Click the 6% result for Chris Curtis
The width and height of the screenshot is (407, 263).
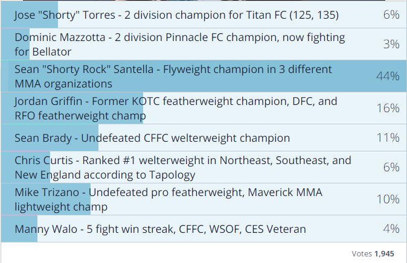[391, 167]
